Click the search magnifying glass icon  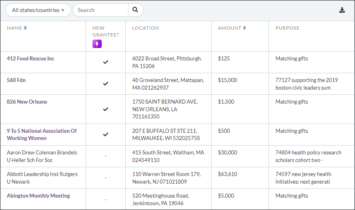(135, 10)
